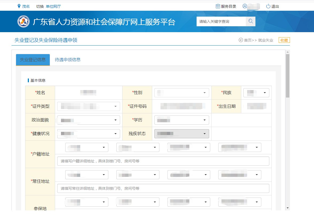Click the platform logo emblem
This screenshot has height=220, width=314.
click(x=24, y=21)
